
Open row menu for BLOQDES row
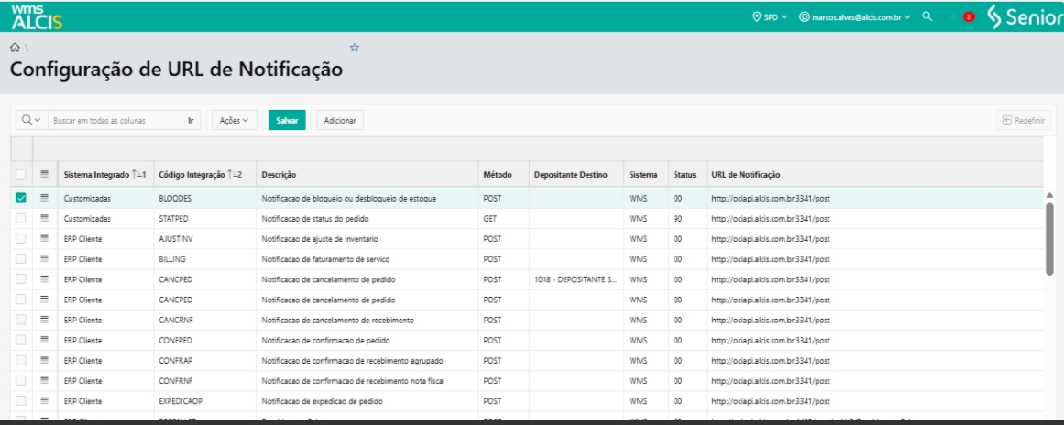45,197
